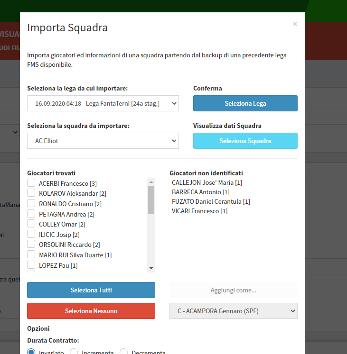Screen dimensions: 347x354
Task: Pick the Decrementa radio option
Action: pos(124,352)
